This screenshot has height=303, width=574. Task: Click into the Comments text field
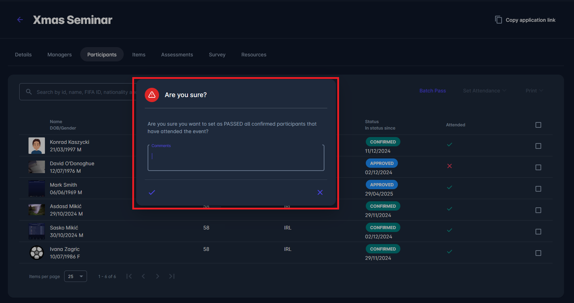[236, 158]
